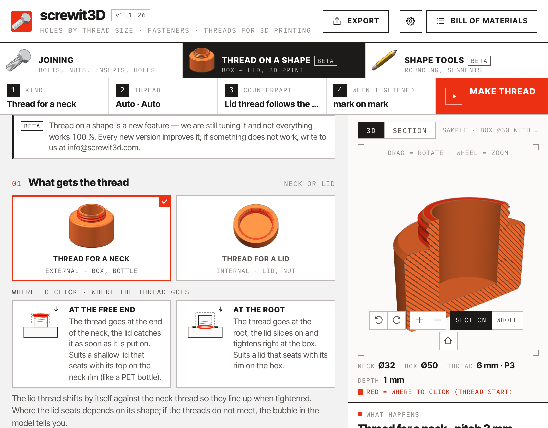Click the orange box image in Thread on a Shape
Screen dimensions: 548x428
point(202,60)
